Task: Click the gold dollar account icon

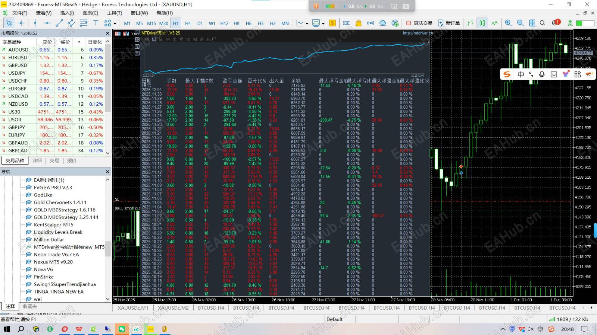Action: point(332,23)
